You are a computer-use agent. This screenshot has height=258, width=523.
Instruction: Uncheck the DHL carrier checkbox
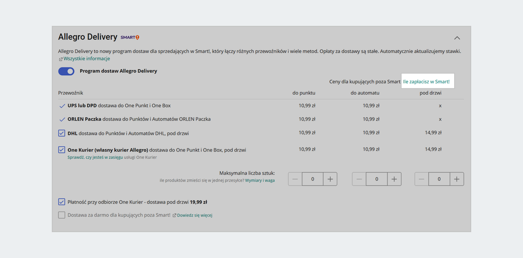tap(61, 133)
